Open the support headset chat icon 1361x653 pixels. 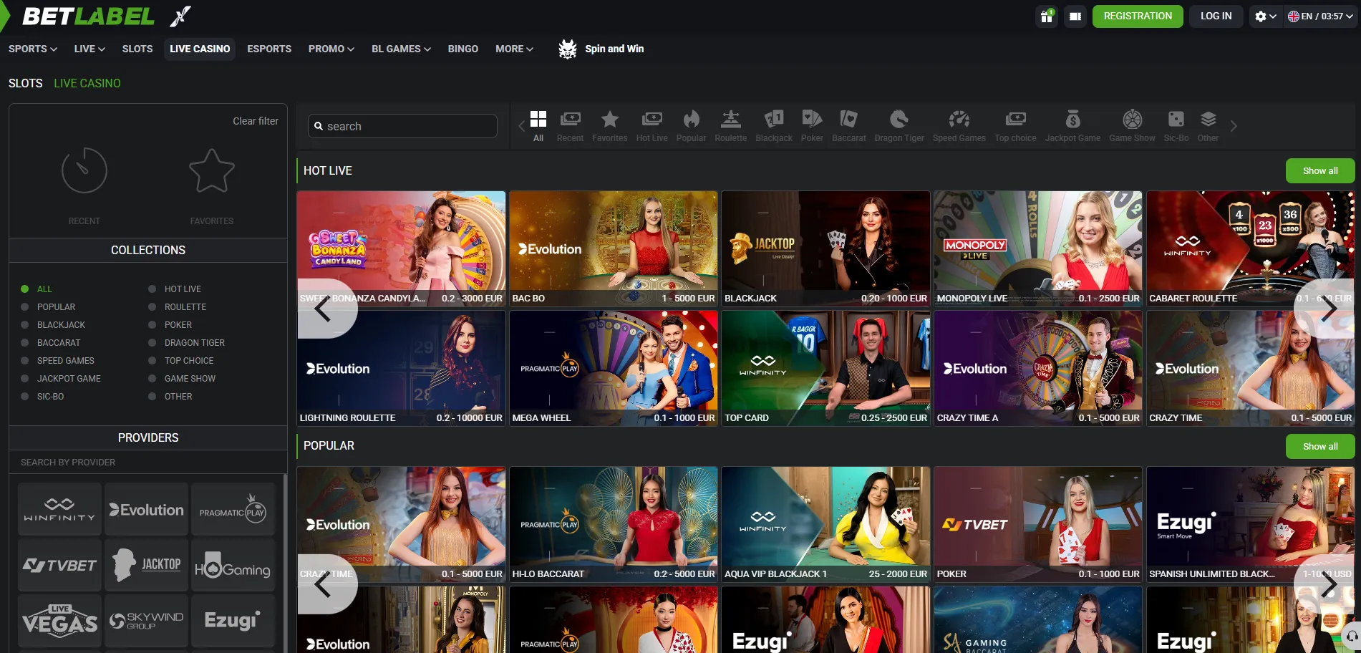click(1352, 636)
